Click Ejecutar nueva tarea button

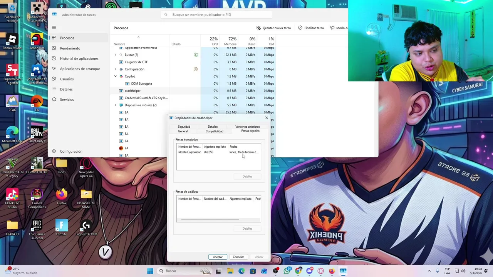[273, 28]
